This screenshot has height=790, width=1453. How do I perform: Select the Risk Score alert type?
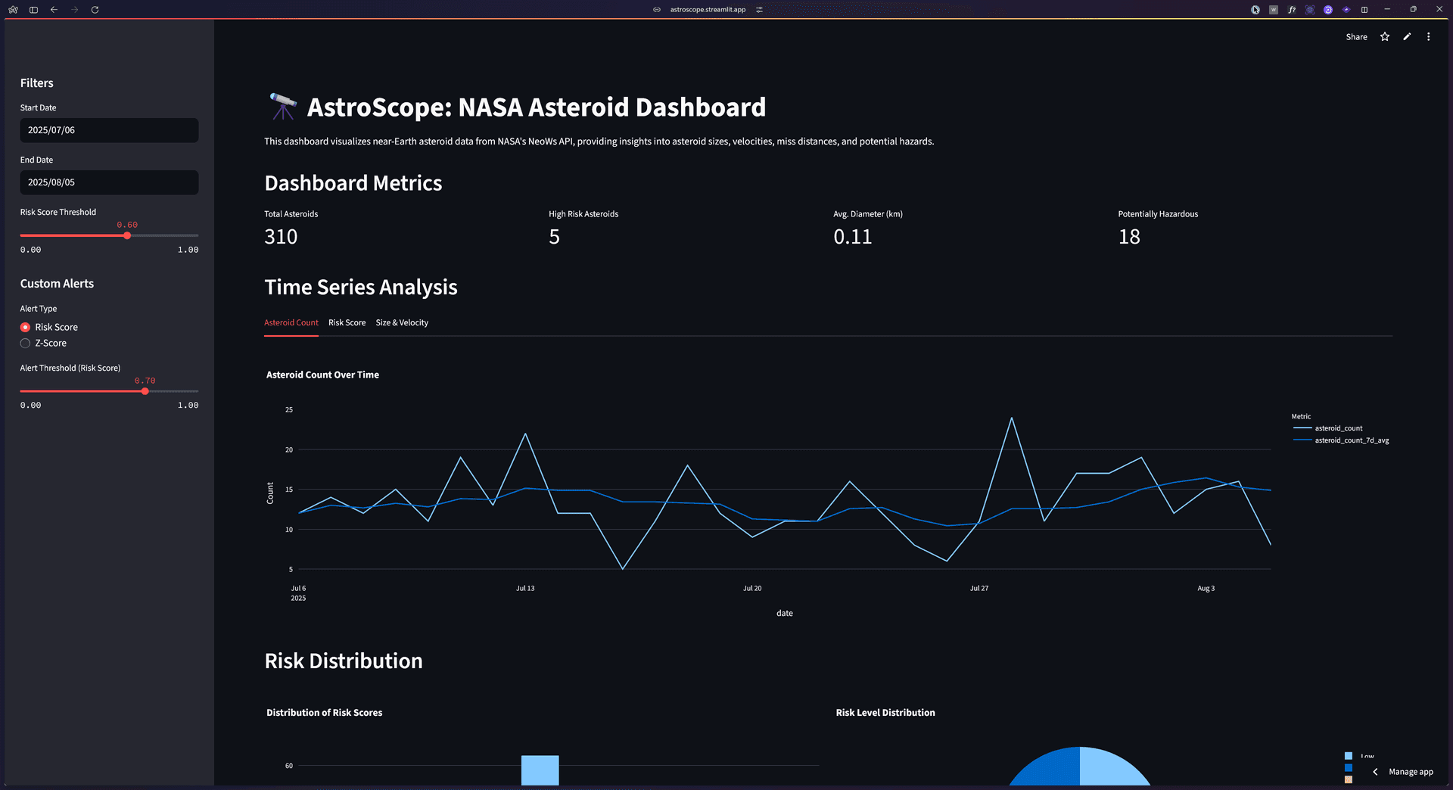point(26,328)
